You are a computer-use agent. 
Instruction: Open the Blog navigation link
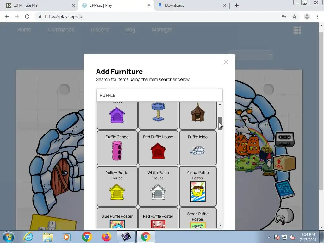(x=130, y=30)
